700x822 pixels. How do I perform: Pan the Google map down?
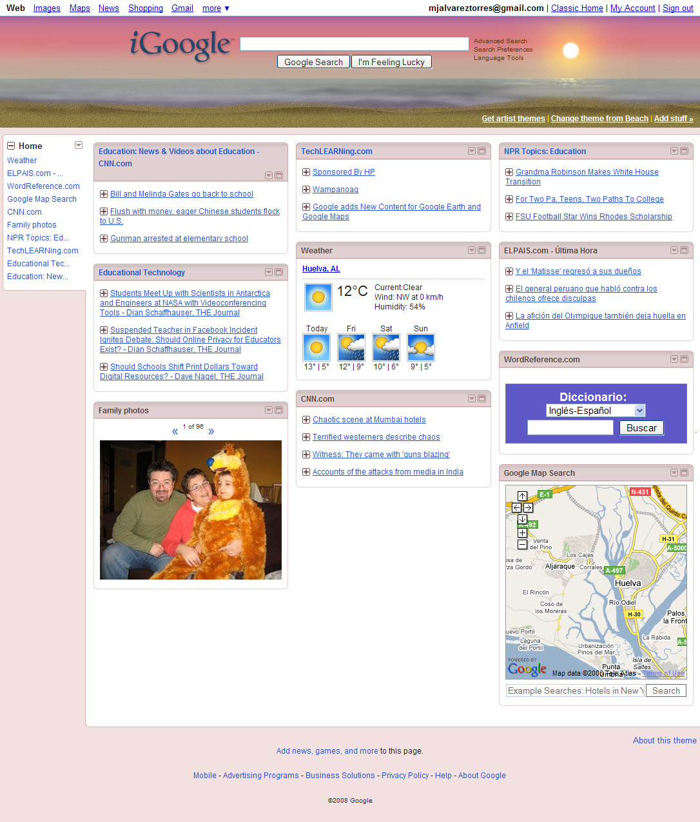pyautogui.click(x=522, y=519)
